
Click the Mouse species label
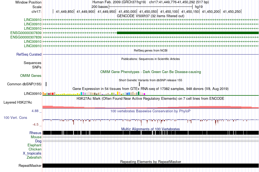(x=36, y=137)
